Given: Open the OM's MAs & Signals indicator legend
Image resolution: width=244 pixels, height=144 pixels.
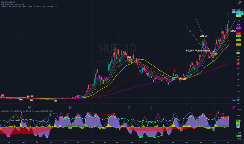Looking at the screenshot, I should (29, 7).
